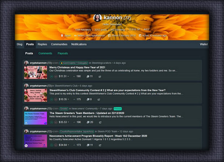Upvote the Newcomers Achievement Program post
Viewport: 224px width, 162px height.
pyautogui.click(x=52, y=145)
